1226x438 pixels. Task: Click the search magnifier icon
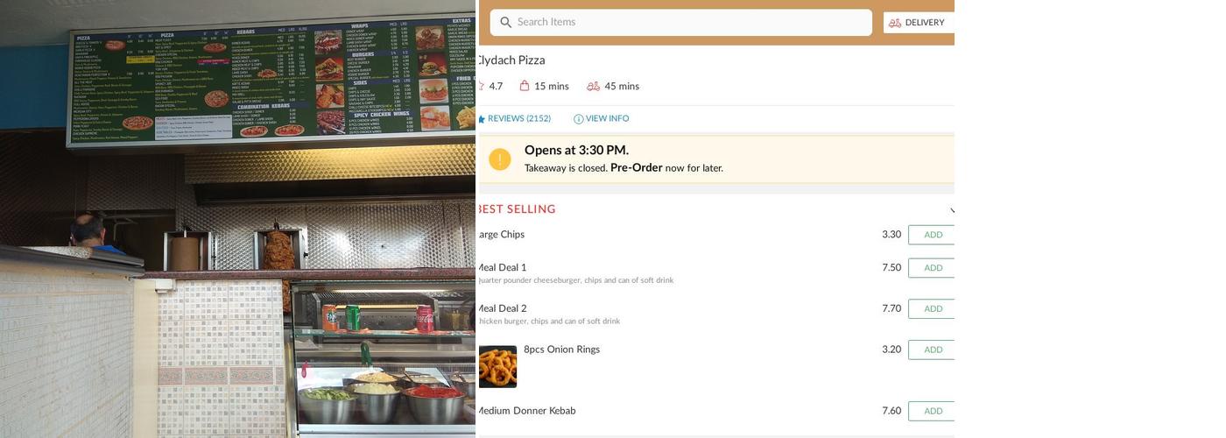pos(505,23)
